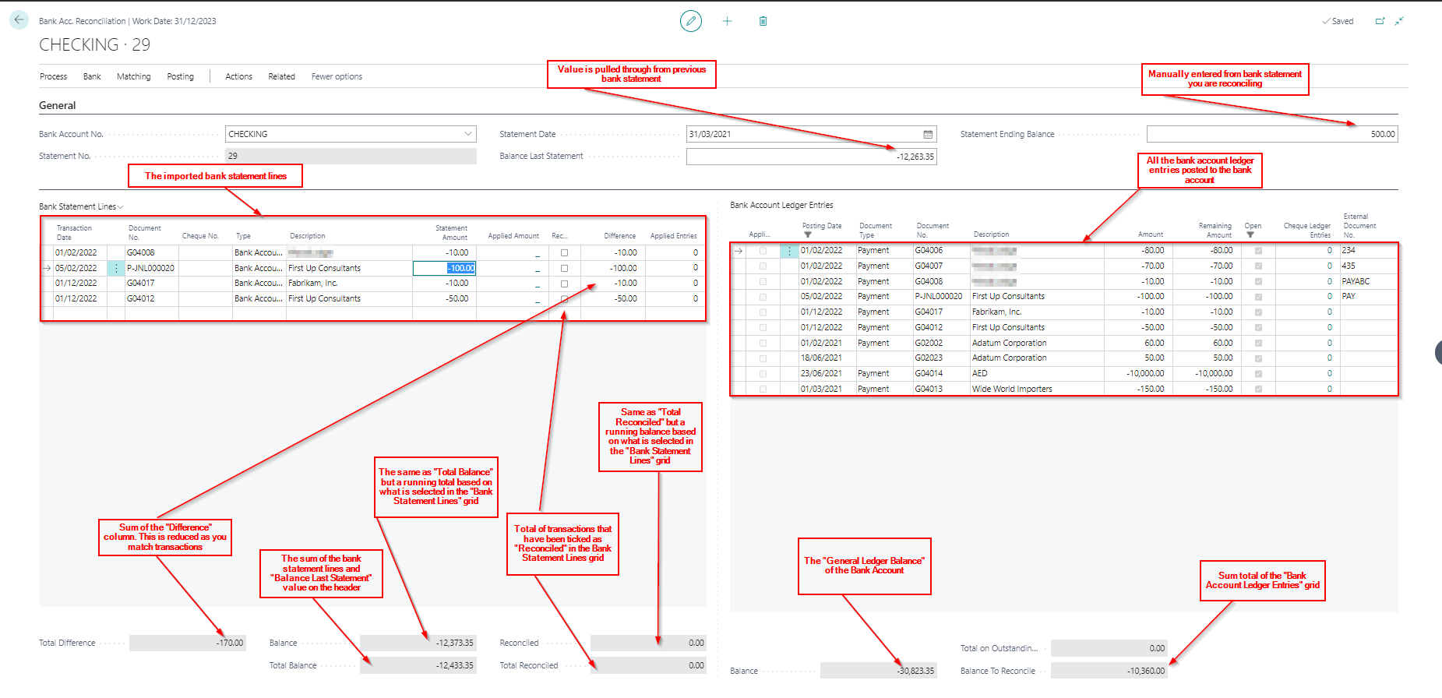Click the Posting Date column filter icon
Image resolution: width=1442 pixels, height=698 pixels.
808,234
